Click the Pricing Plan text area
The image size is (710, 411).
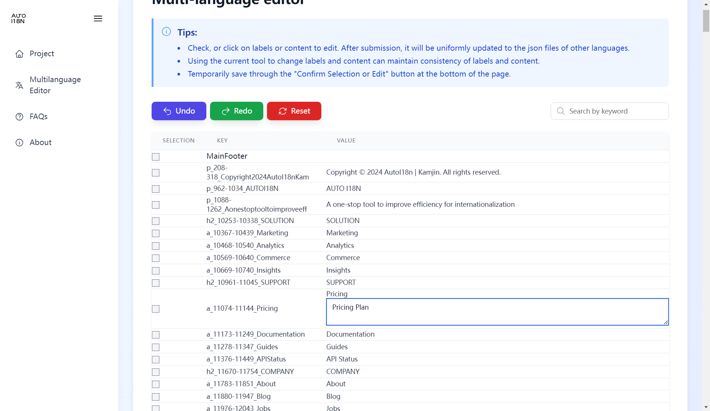497,312
